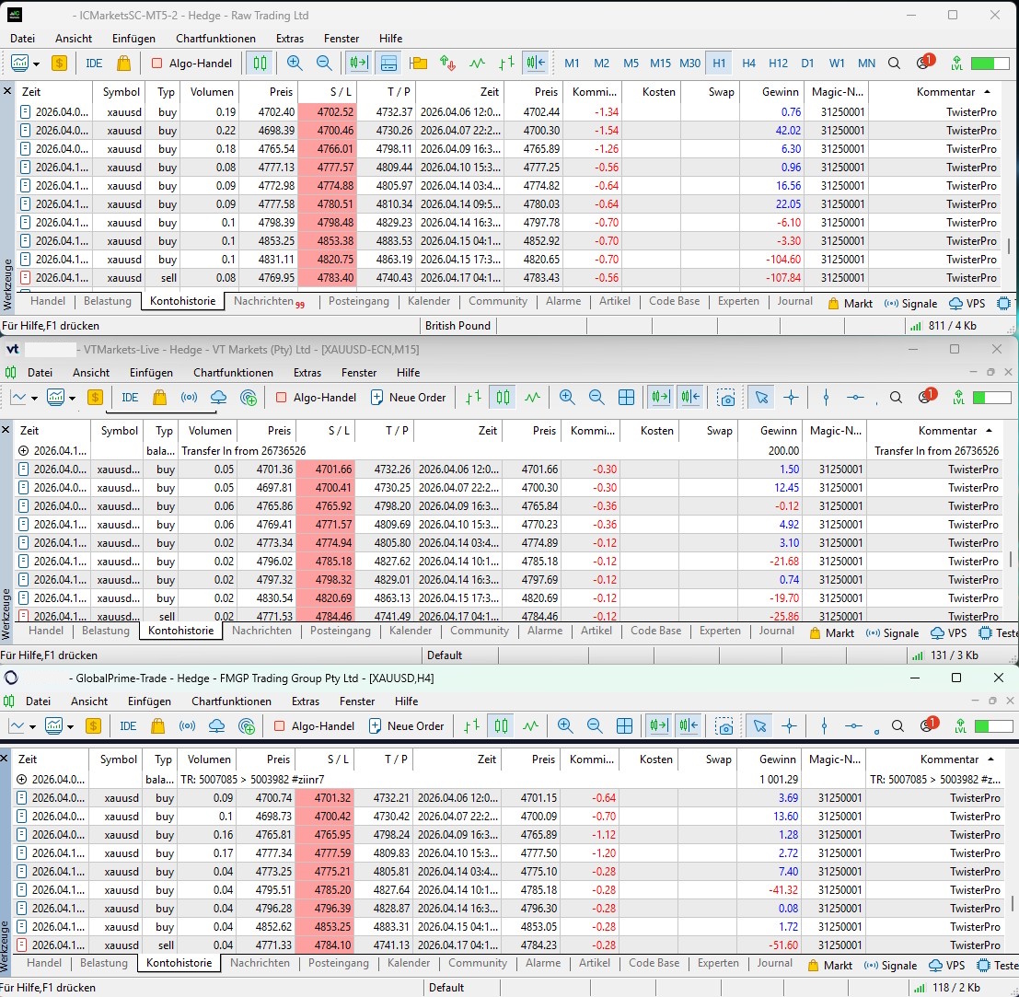Close the toolbox panel in ICMarkets window

pos(7,91)
